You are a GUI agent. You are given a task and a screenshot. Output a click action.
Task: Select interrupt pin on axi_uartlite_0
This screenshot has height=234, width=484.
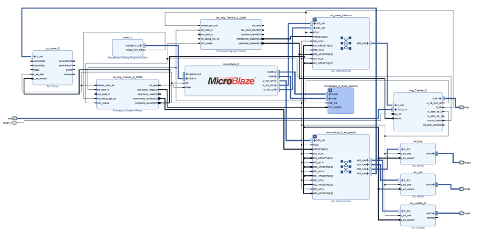(432, 218)
